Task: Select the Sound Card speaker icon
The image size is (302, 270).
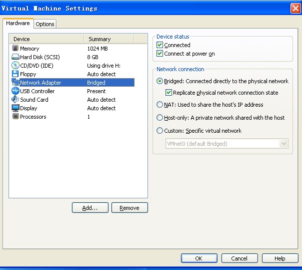Action: point(15,100)
